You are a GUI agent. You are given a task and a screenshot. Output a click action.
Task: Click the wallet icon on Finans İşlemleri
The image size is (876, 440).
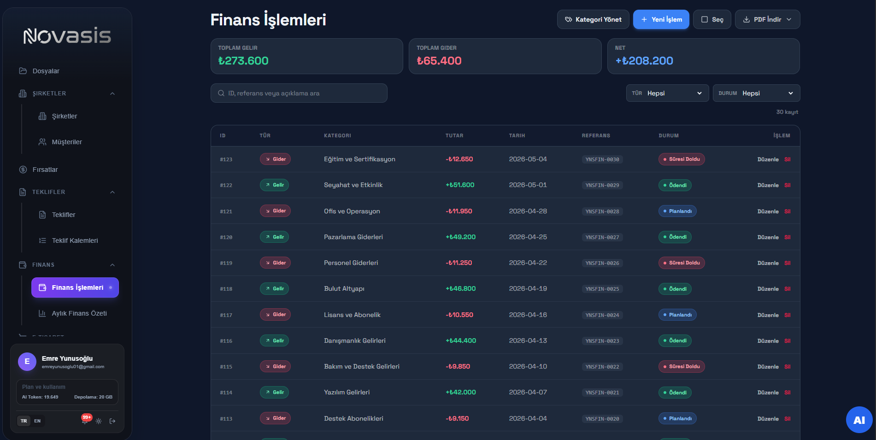(42, 287)
